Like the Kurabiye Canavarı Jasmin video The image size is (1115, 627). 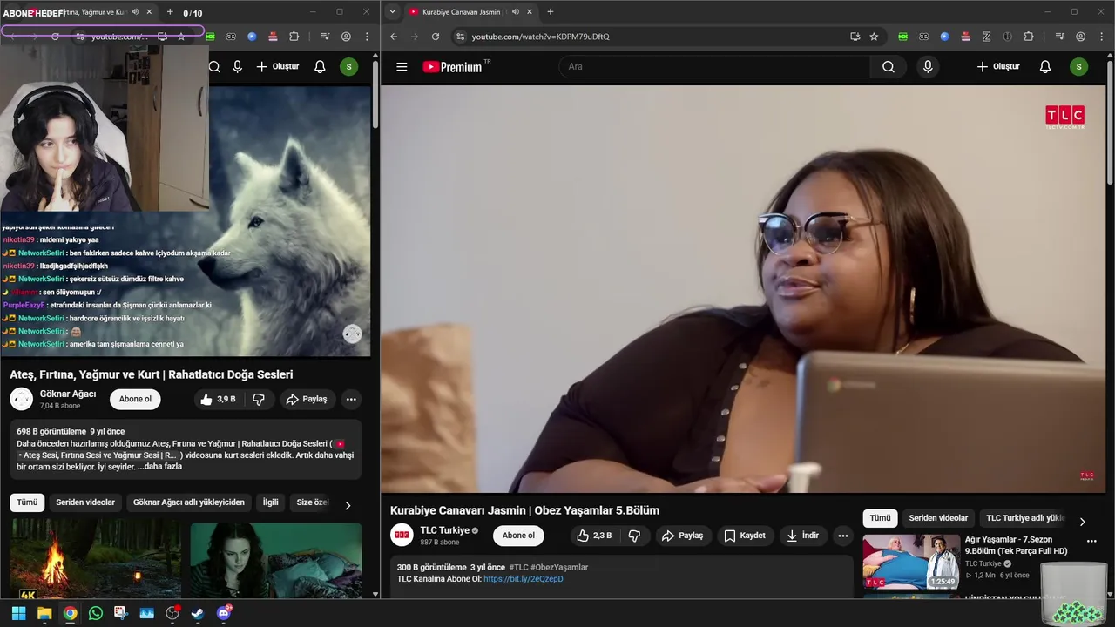point(594,536)
